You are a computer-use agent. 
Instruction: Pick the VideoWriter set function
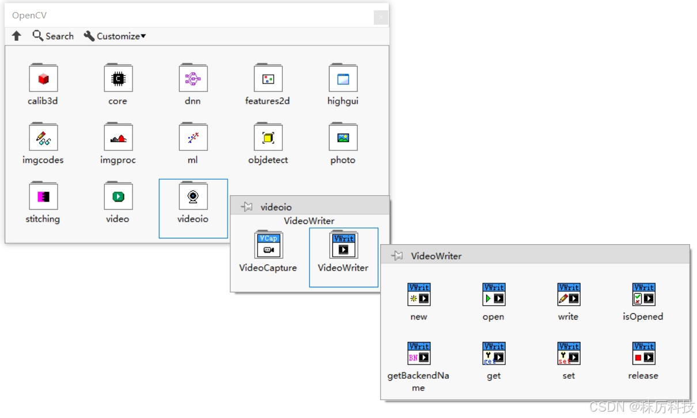pos(569,354)
